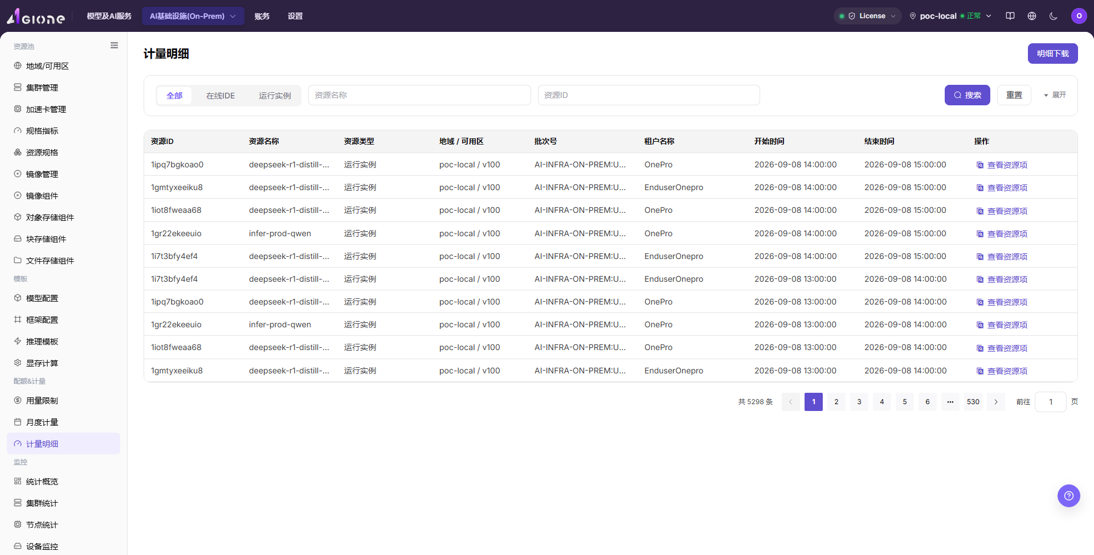Open 文件存储组件 in the sidebar
Screen dimensions: 1094x555
[63, 261]
